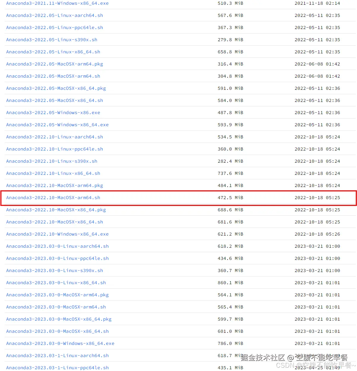This screenshot has height=371, width=357.
Task: Download Anaconda3-2023.03-1-Linux-aarch64.sh
Action: click(x=57, y=356)
